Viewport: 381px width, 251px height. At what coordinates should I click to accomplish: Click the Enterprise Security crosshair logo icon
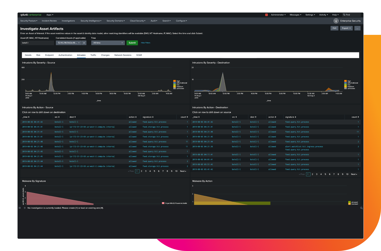click(x=336, y=21)
